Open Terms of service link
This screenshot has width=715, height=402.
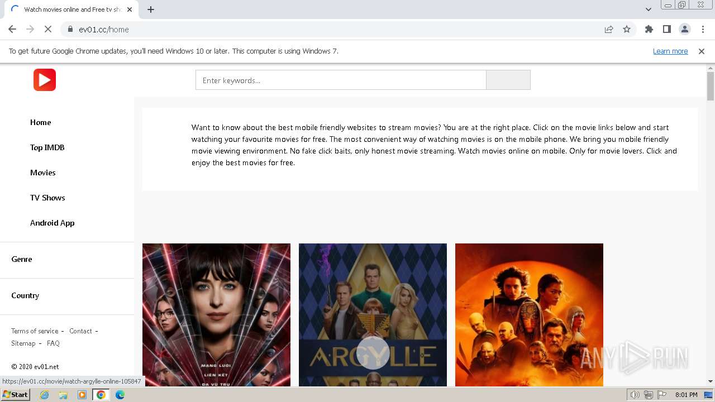click(x=35, y=331)
